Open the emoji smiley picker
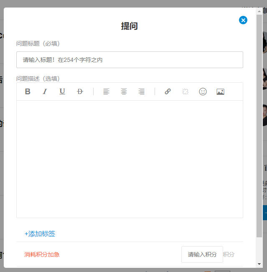The image size is (267, 272). pyautogui.click(x=203, y=92)
